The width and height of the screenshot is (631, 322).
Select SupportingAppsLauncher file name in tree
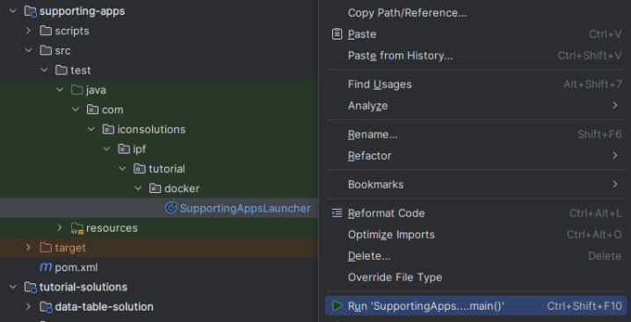click(x=245, y=208)
